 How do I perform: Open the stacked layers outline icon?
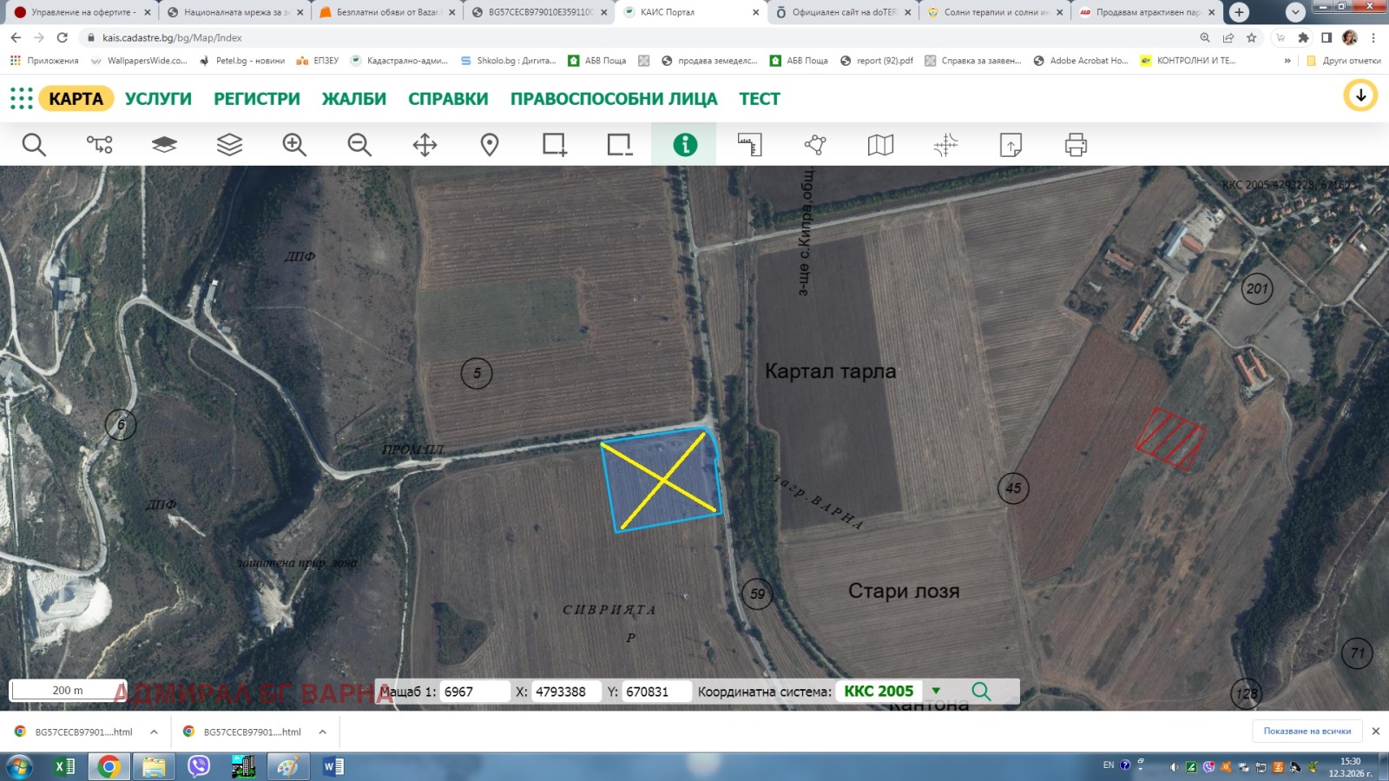pos(229,144)
